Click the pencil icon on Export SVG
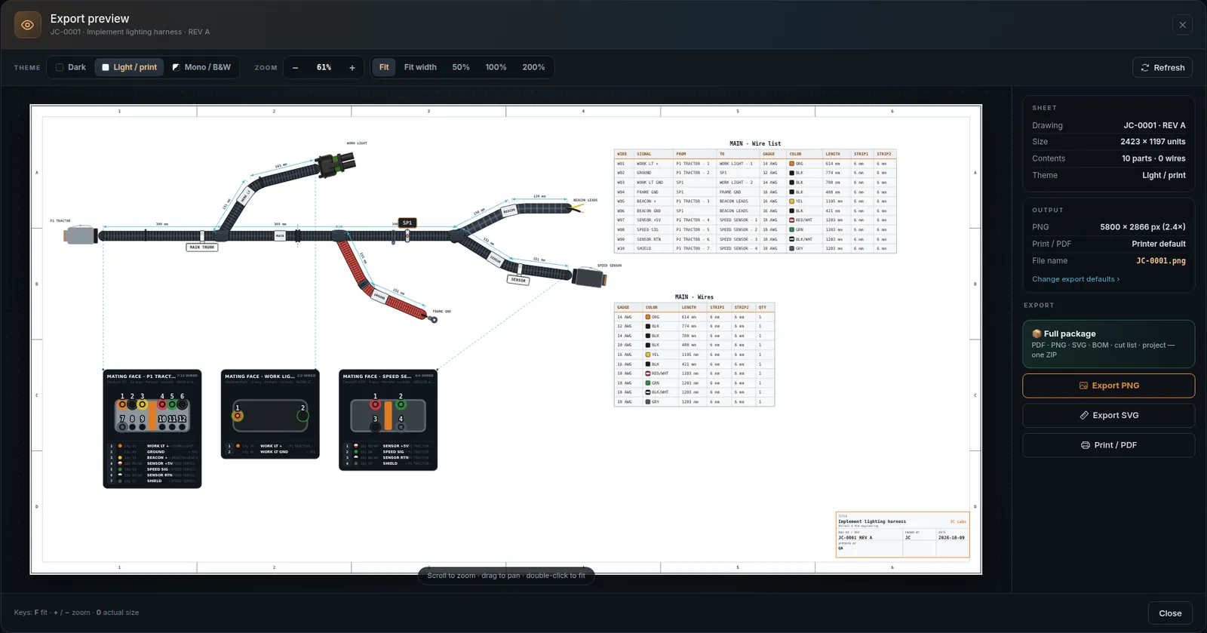1207x633 pixels. (x=1084, y=416)
